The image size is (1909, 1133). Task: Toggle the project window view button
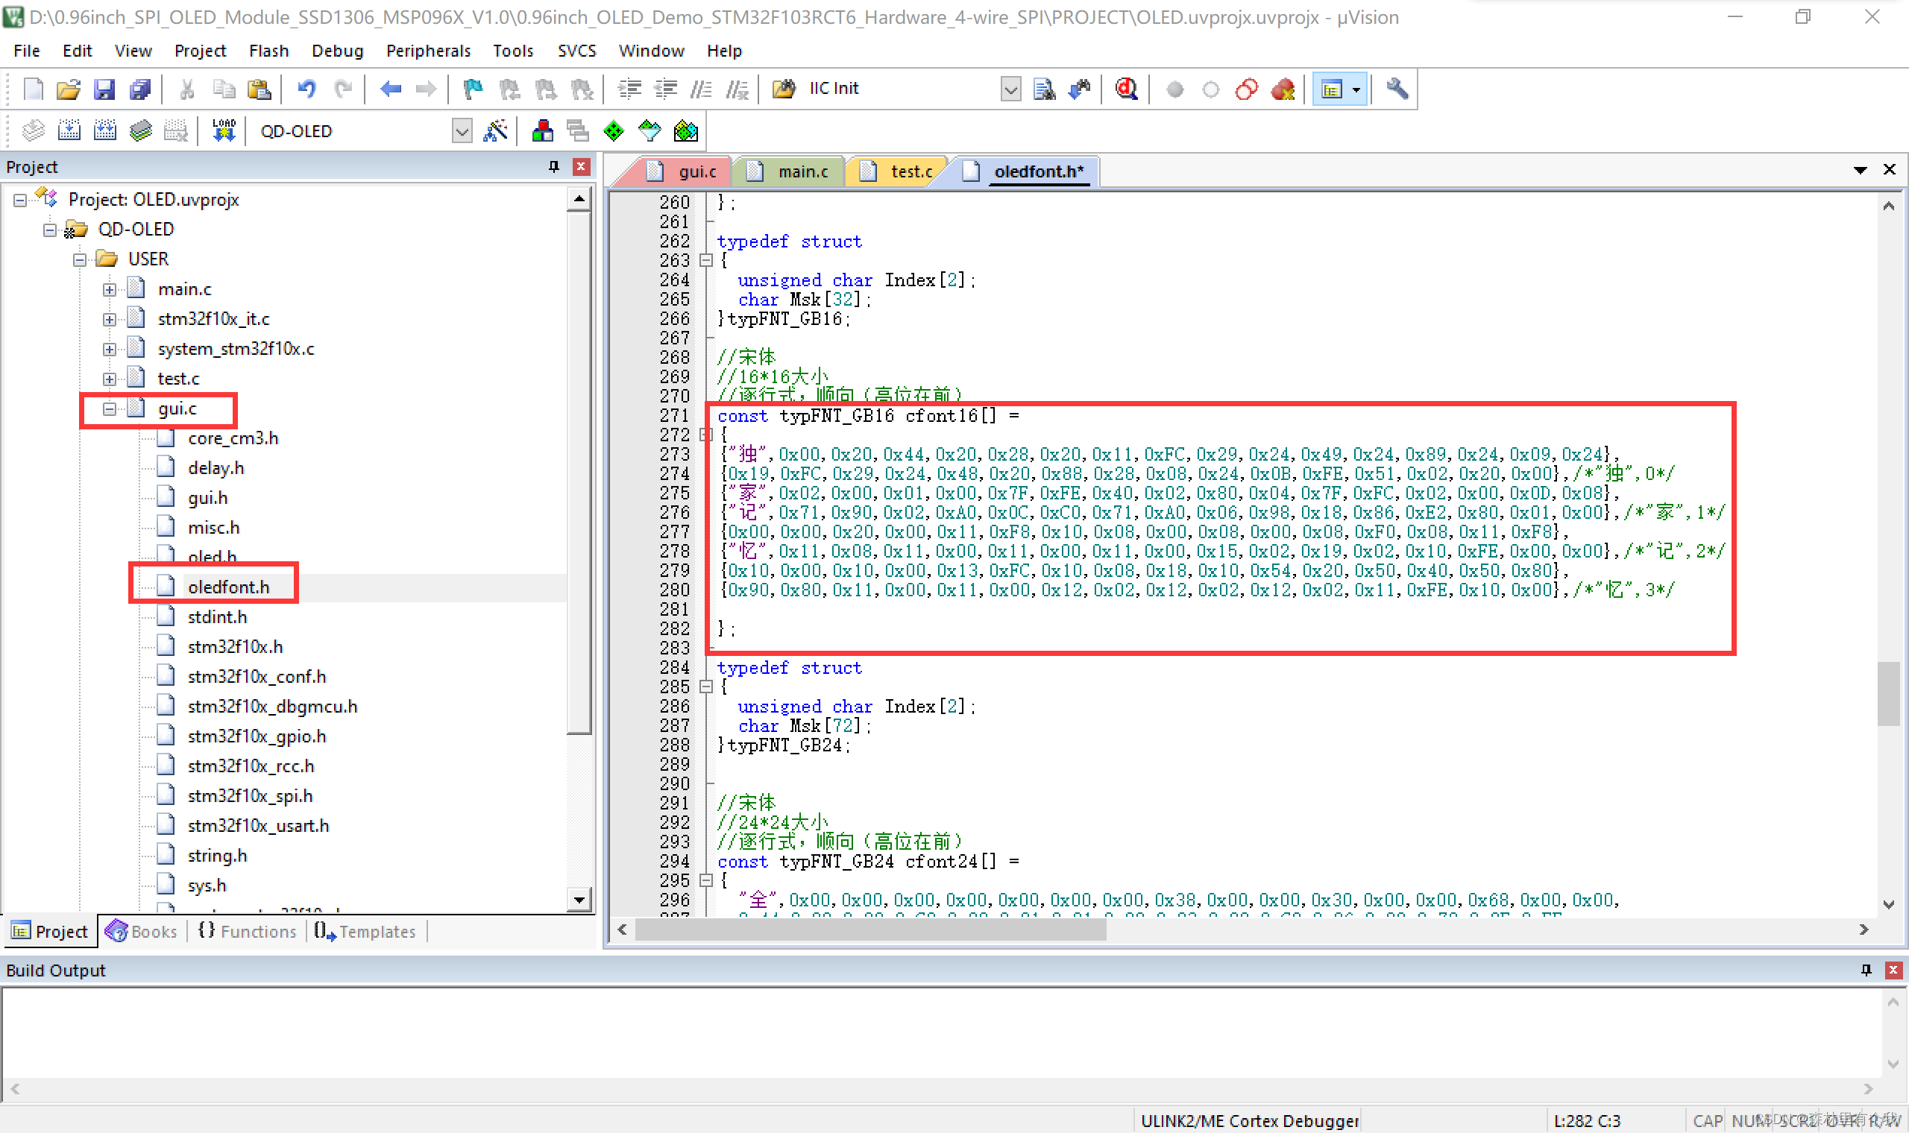point(1331,89)
